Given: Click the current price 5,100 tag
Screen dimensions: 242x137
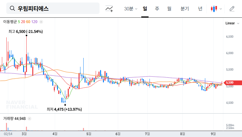Looking at the screenshot, I should pos(232,83).
